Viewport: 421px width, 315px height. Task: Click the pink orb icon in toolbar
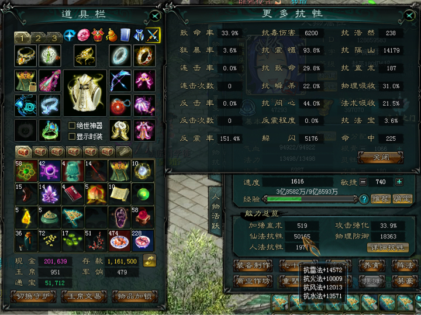84,36
